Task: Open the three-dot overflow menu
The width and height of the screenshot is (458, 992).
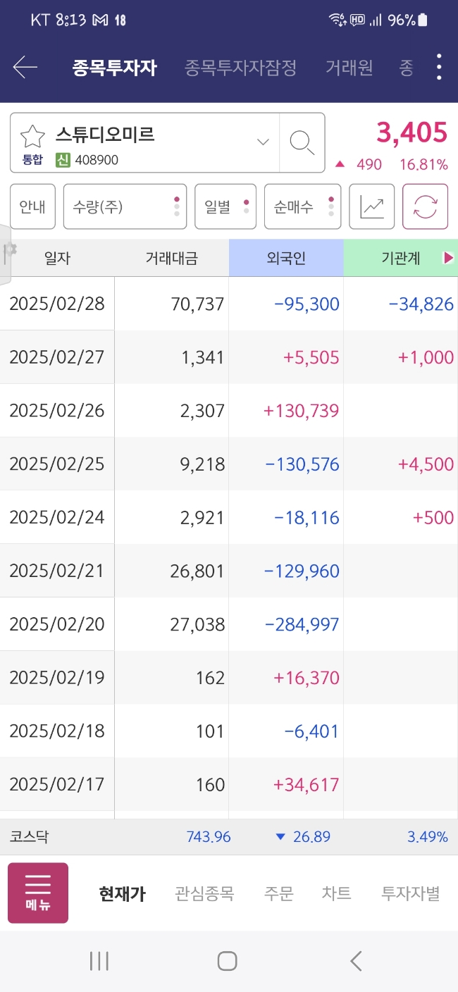Action: click(x=439, y=67)
